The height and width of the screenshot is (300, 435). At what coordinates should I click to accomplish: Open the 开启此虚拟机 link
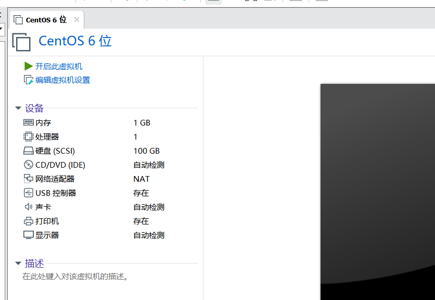pyautogui.click(x=59, y=66)
